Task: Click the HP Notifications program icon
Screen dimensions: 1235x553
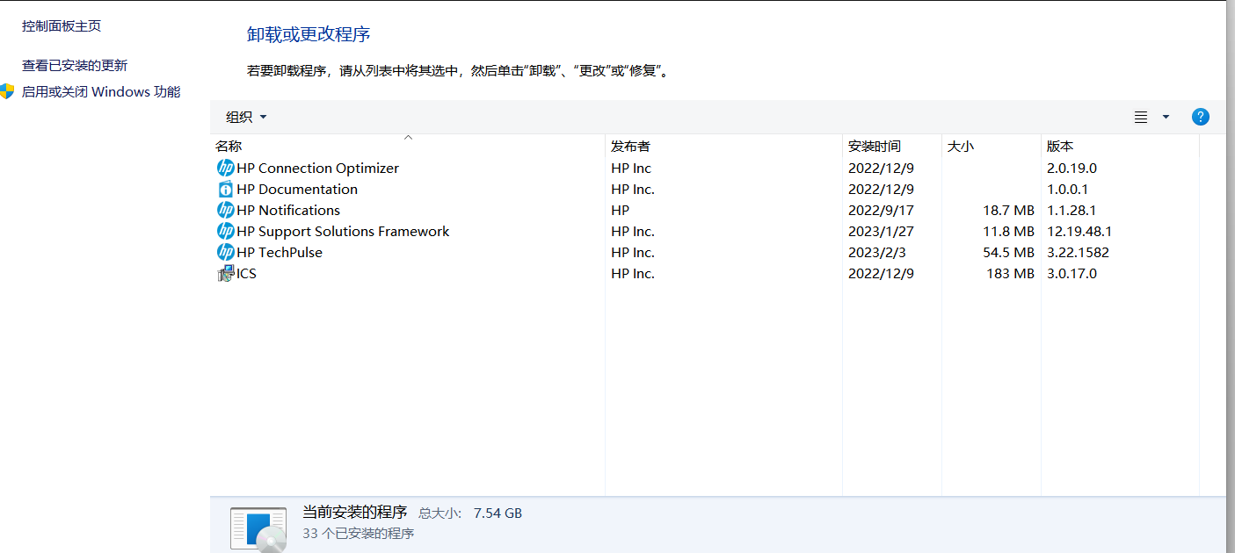Action: [x=226, y=210]
